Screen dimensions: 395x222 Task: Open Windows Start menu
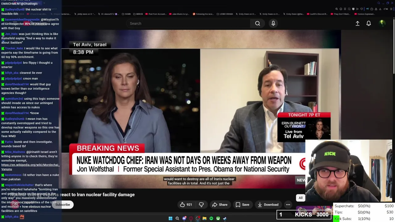click(x=170, y=218)
